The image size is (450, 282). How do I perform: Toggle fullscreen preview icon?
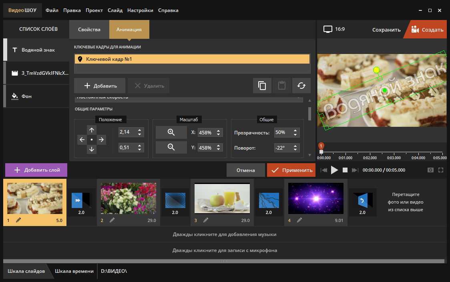tap(441, 170)
